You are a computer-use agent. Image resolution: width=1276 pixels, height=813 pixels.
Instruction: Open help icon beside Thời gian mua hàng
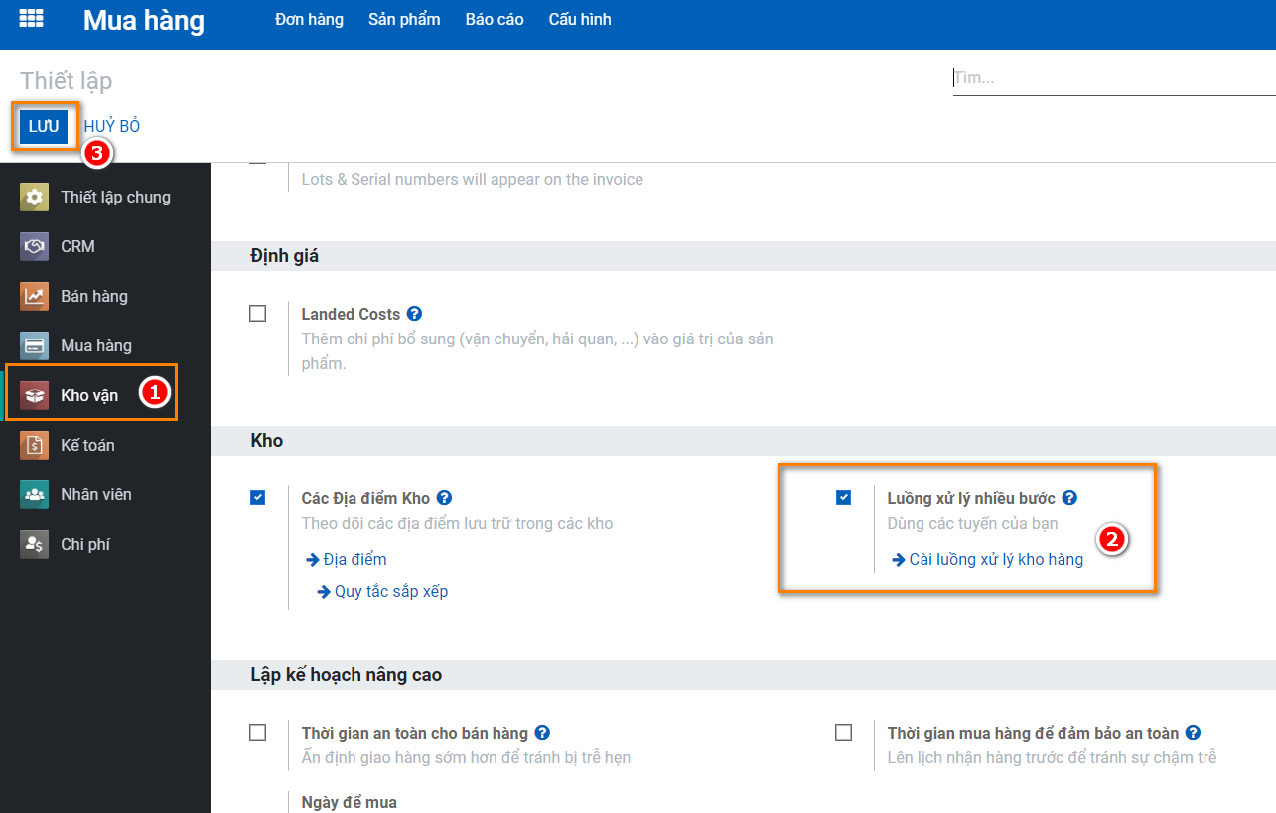point(1194,733)
